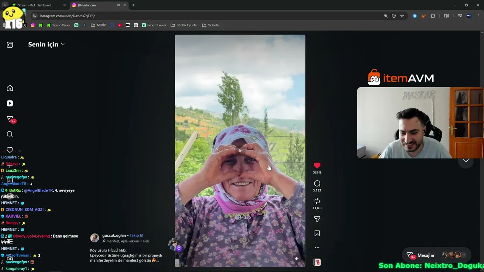View site information icon in address bar
Viewport: 484px width, 272px height.
(x=35, y=16)
